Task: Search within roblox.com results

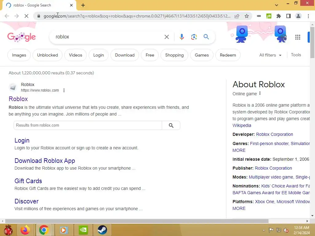Action: [171, 125]
